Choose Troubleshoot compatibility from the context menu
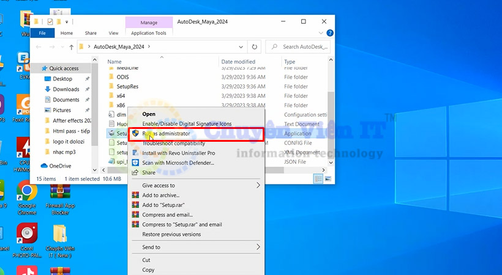Image resolution: width=502 pixels, height=275 pixels. pos(173,143)
